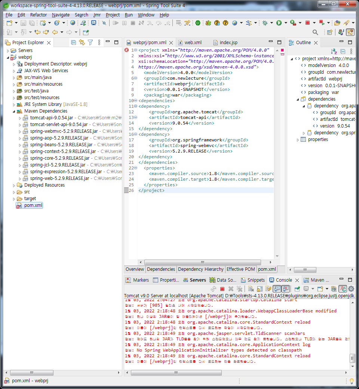
Task: Fold the properties element at line 22
Action: (136, 168)
